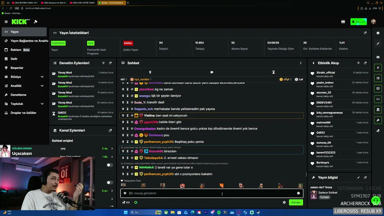
Task: Open chat settings gear icon
Action: click(284, 202)
